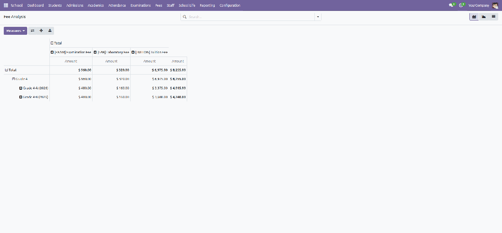Open the Fees menu
The width and height of the screenshot is (502, 233).
tap(159, 5)
